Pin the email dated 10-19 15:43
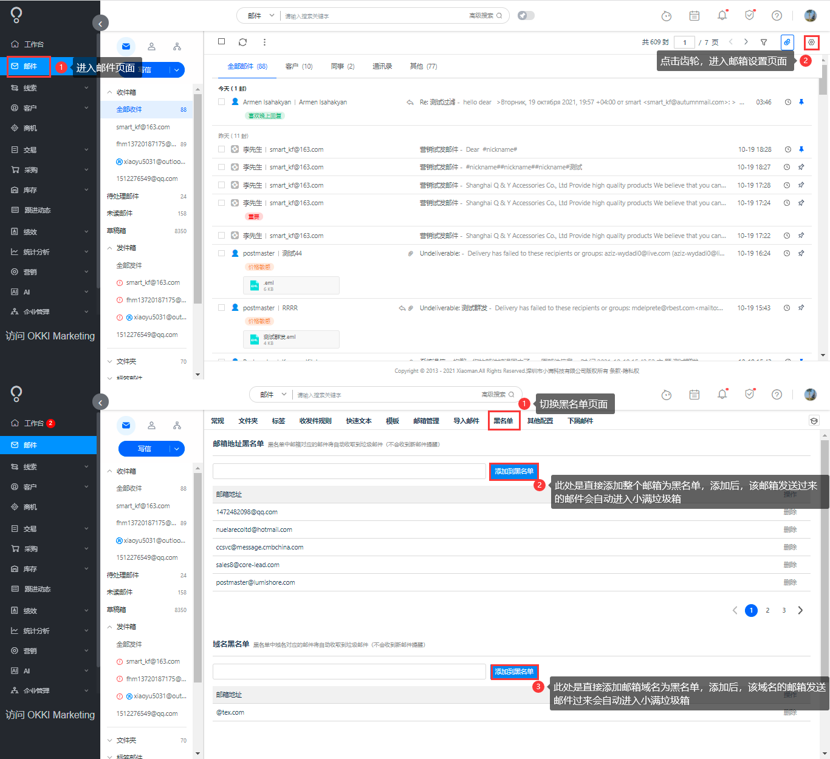 [801, 308]
